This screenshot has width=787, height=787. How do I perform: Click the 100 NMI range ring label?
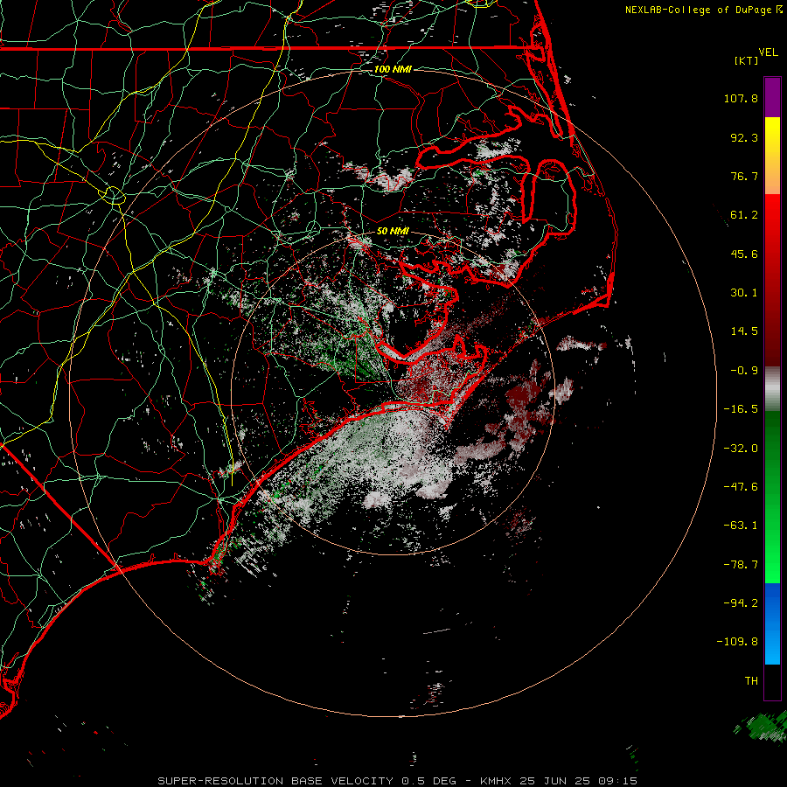tap(393, 69)
